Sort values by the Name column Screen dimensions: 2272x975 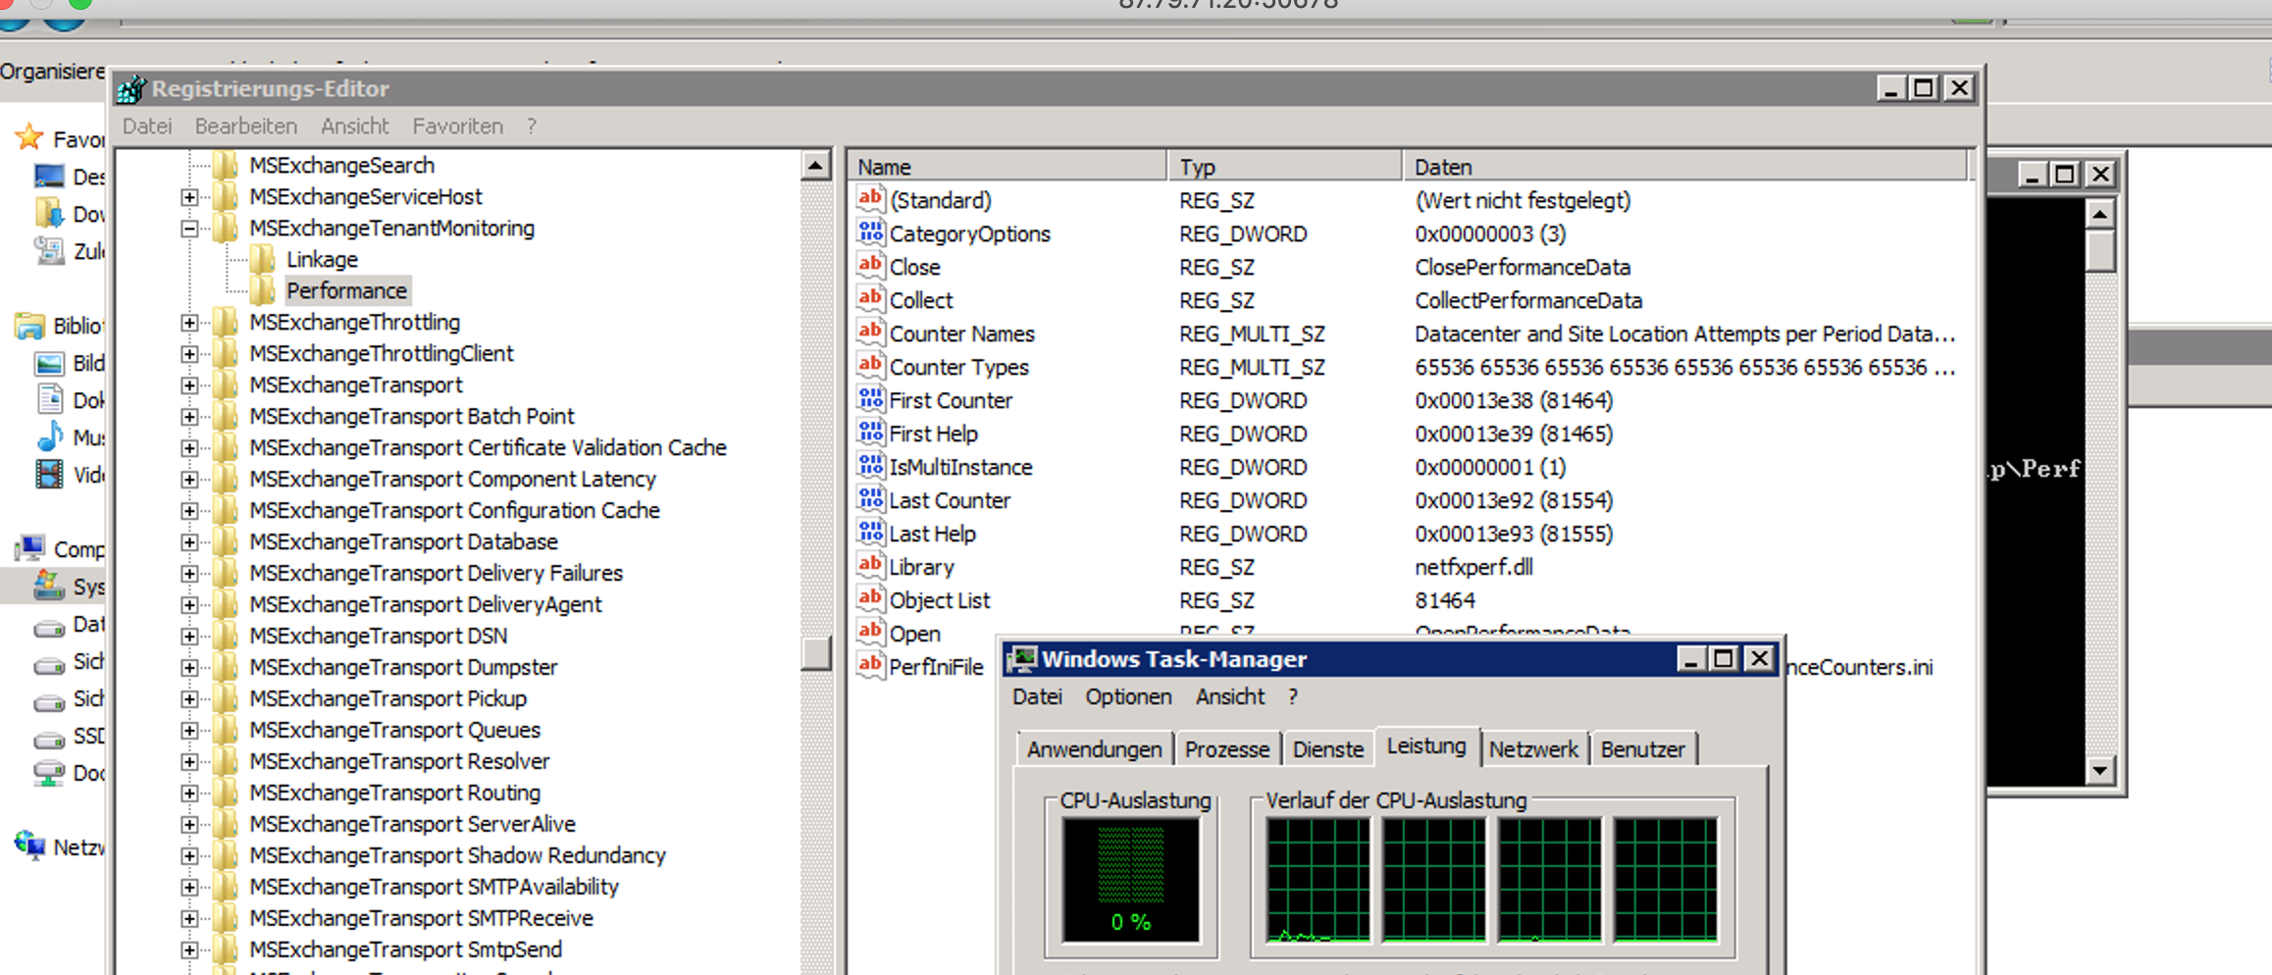[x=1007, y=167]
